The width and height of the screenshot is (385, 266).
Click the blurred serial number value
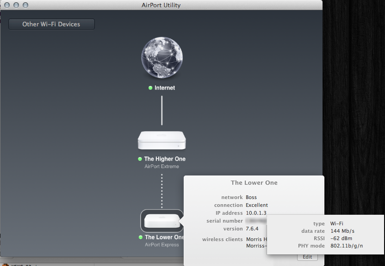click(x=256, y=221)
